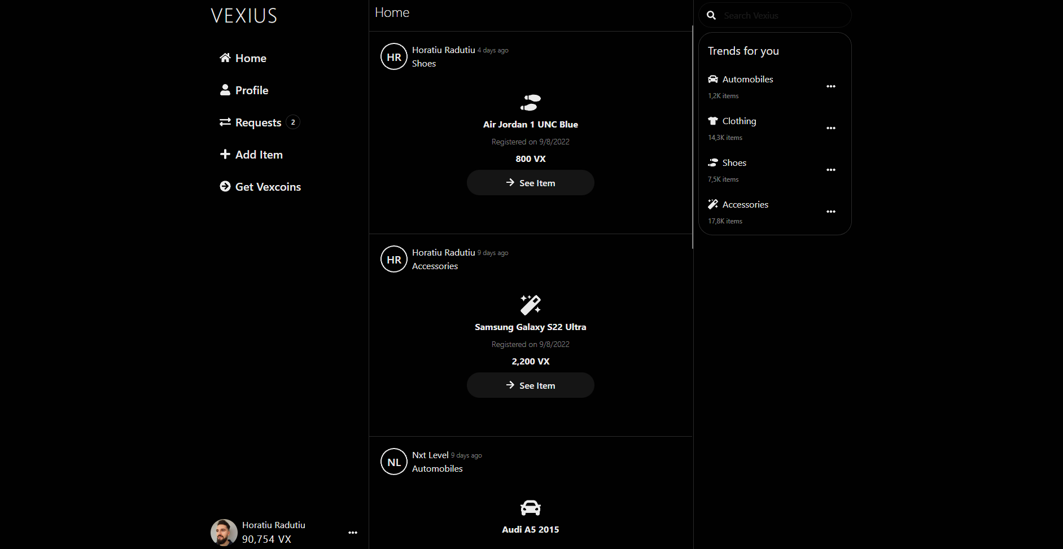Click the VEXIUS logo
Viewport: 1063px width, 549px height.
point(244,16)
